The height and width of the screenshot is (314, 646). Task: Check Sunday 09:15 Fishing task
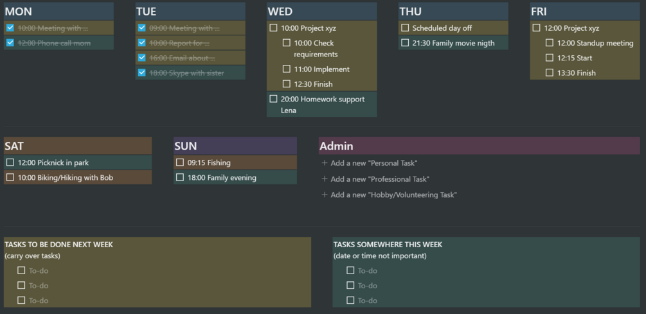pyautogui.click(x=180, y=162)
